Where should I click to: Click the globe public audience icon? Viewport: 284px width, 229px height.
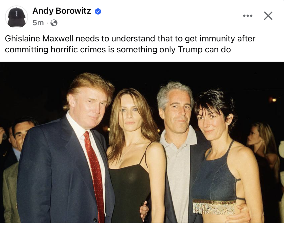[x=54, y=23]
